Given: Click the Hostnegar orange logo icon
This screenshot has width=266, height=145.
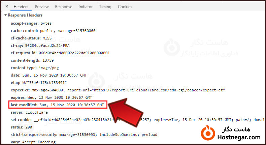Looking at the screenshot, I should (208, 133).
